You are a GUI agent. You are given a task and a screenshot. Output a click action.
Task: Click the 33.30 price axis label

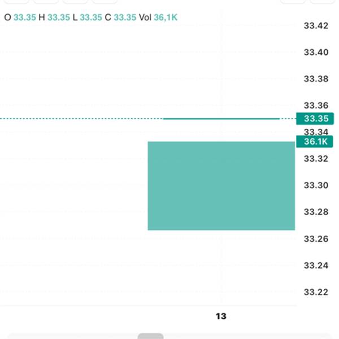316,185
